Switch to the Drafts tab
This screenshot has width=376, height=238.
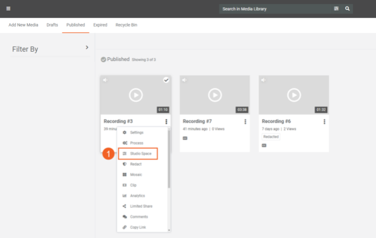[52, 25]
